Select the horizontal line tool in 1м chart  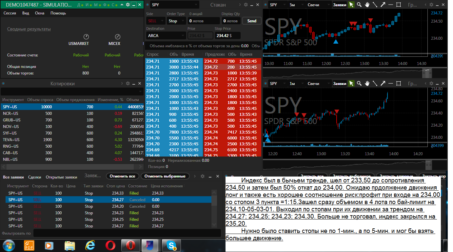click(391, 83)
